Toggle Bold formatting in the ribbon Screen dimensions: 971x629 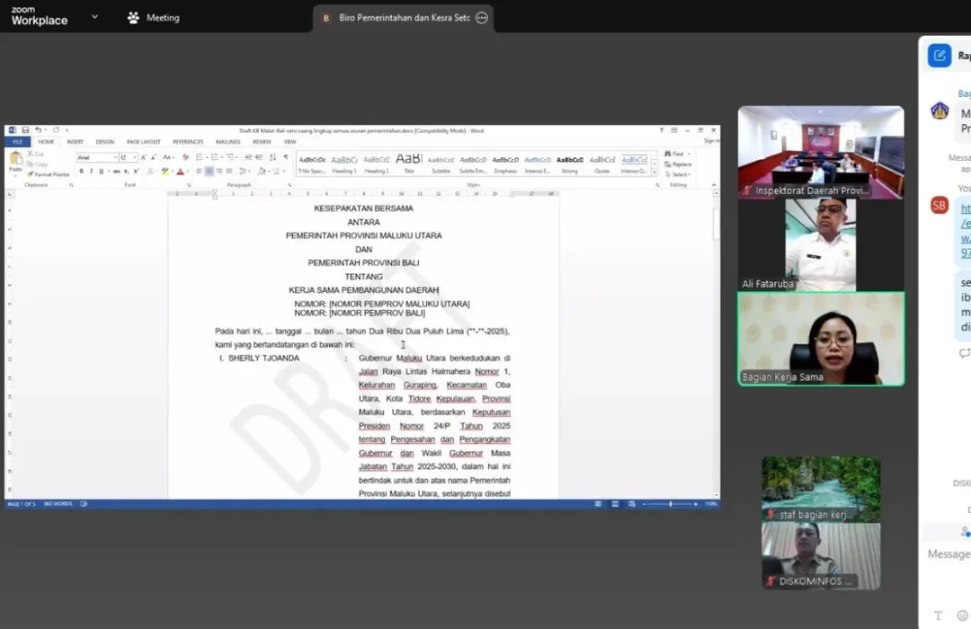(x=81, y=171)
